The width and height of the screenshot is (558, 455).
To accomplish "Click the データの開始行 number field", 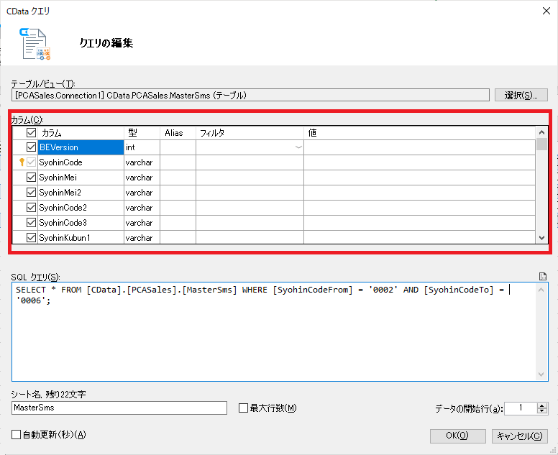I will click(521, 408).
